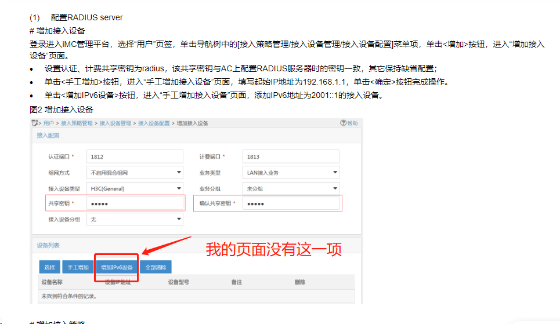Click the 确认共享密钥 password field
The width and height of the screenshot is (560, 324).
tap(291, 203)
